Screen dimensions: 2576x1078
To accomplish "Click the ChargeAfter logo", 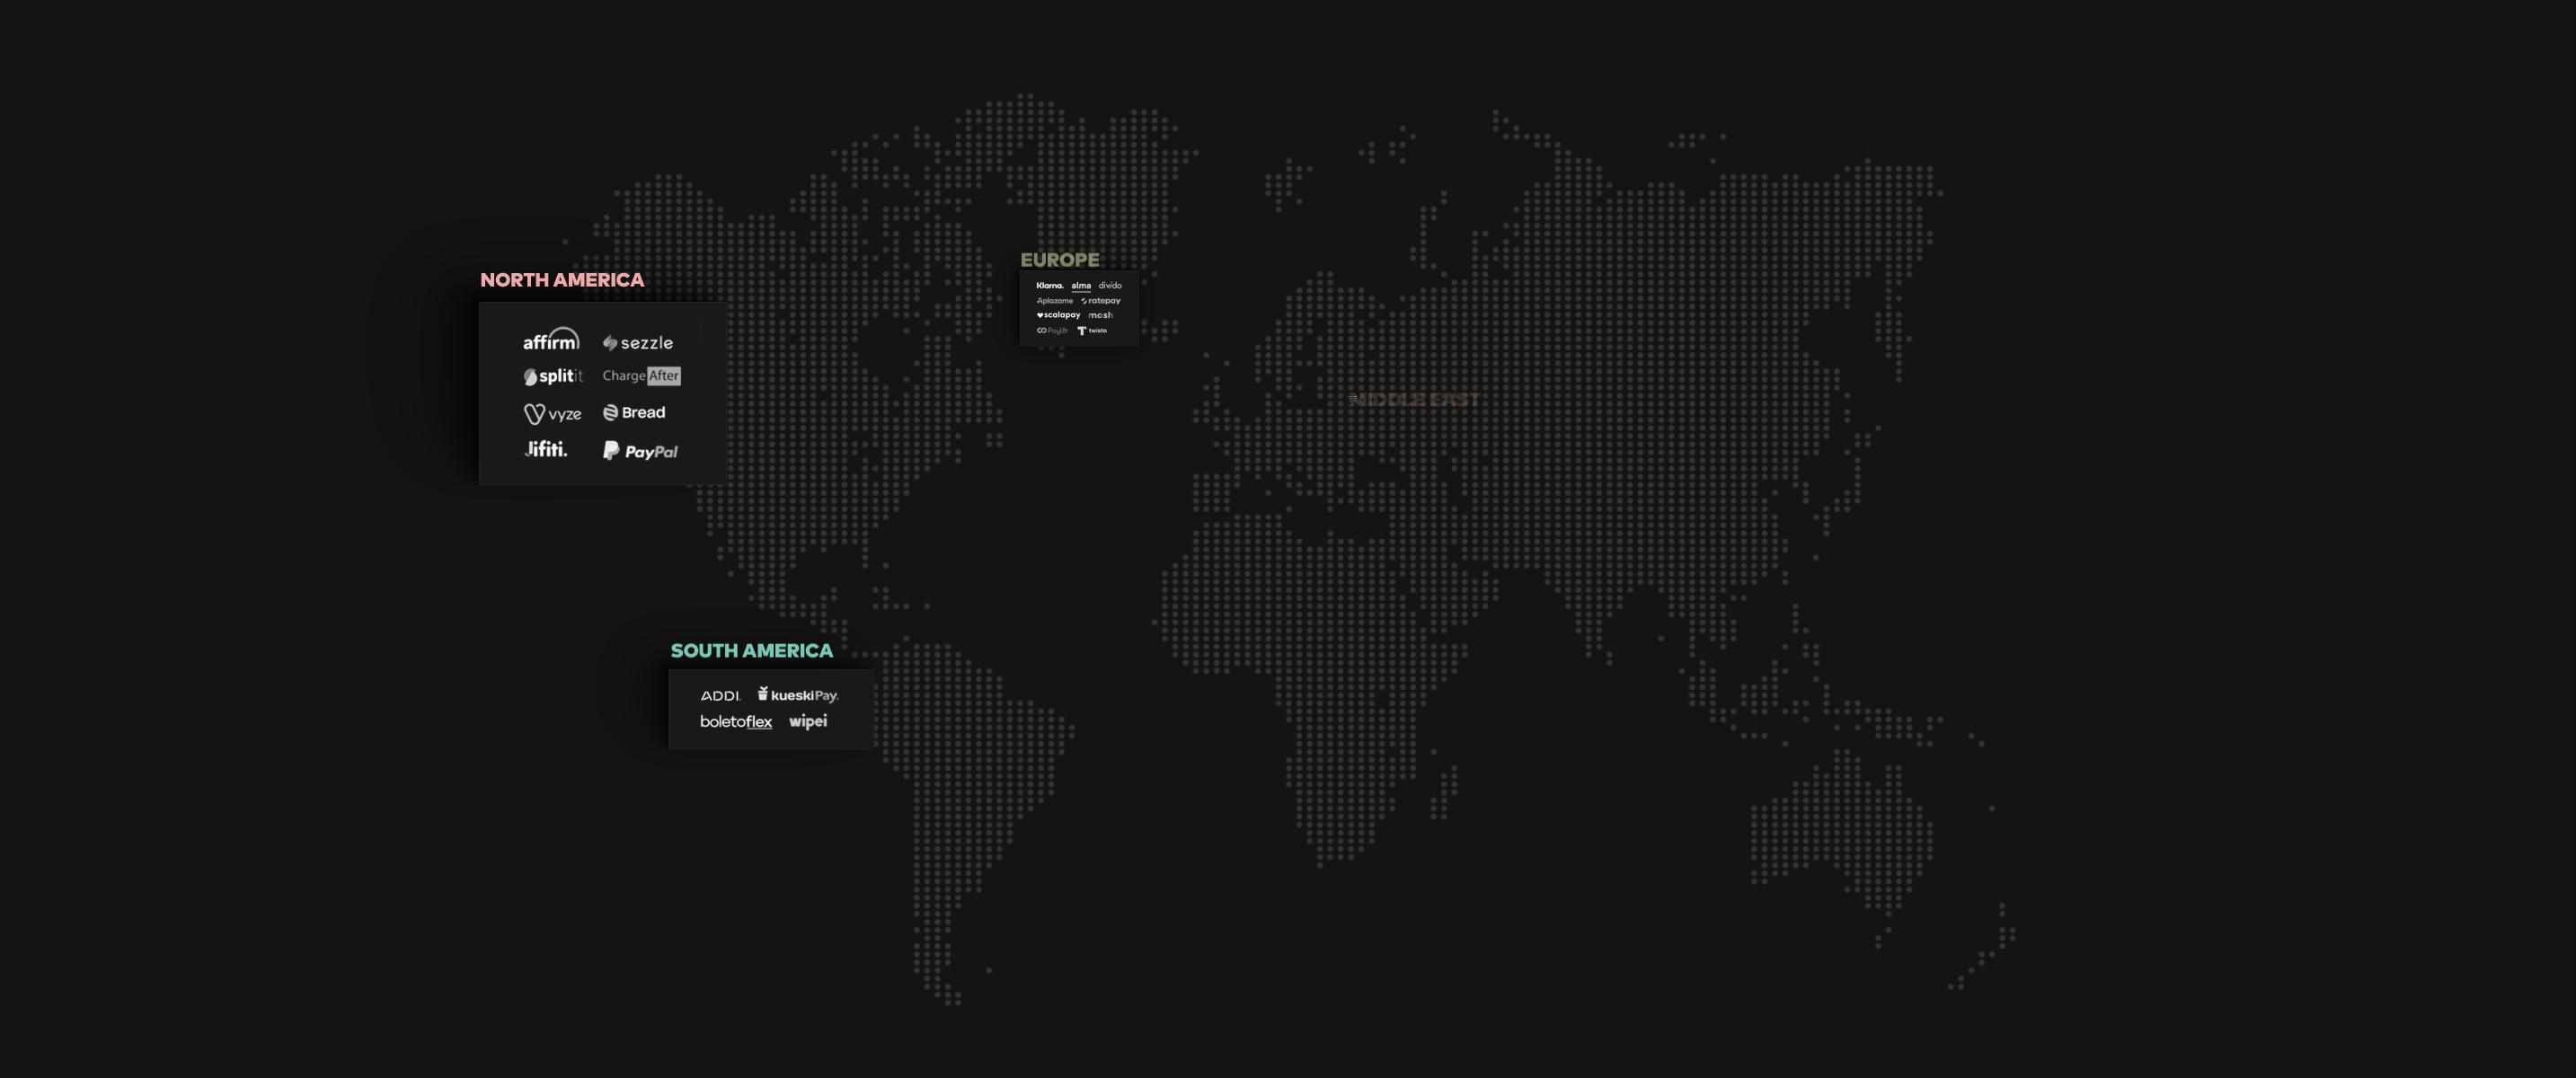I will click(x=641, y=376).
